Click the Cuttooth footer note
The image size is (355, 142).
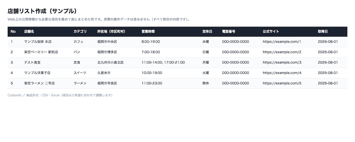click(x=60, y=95)
